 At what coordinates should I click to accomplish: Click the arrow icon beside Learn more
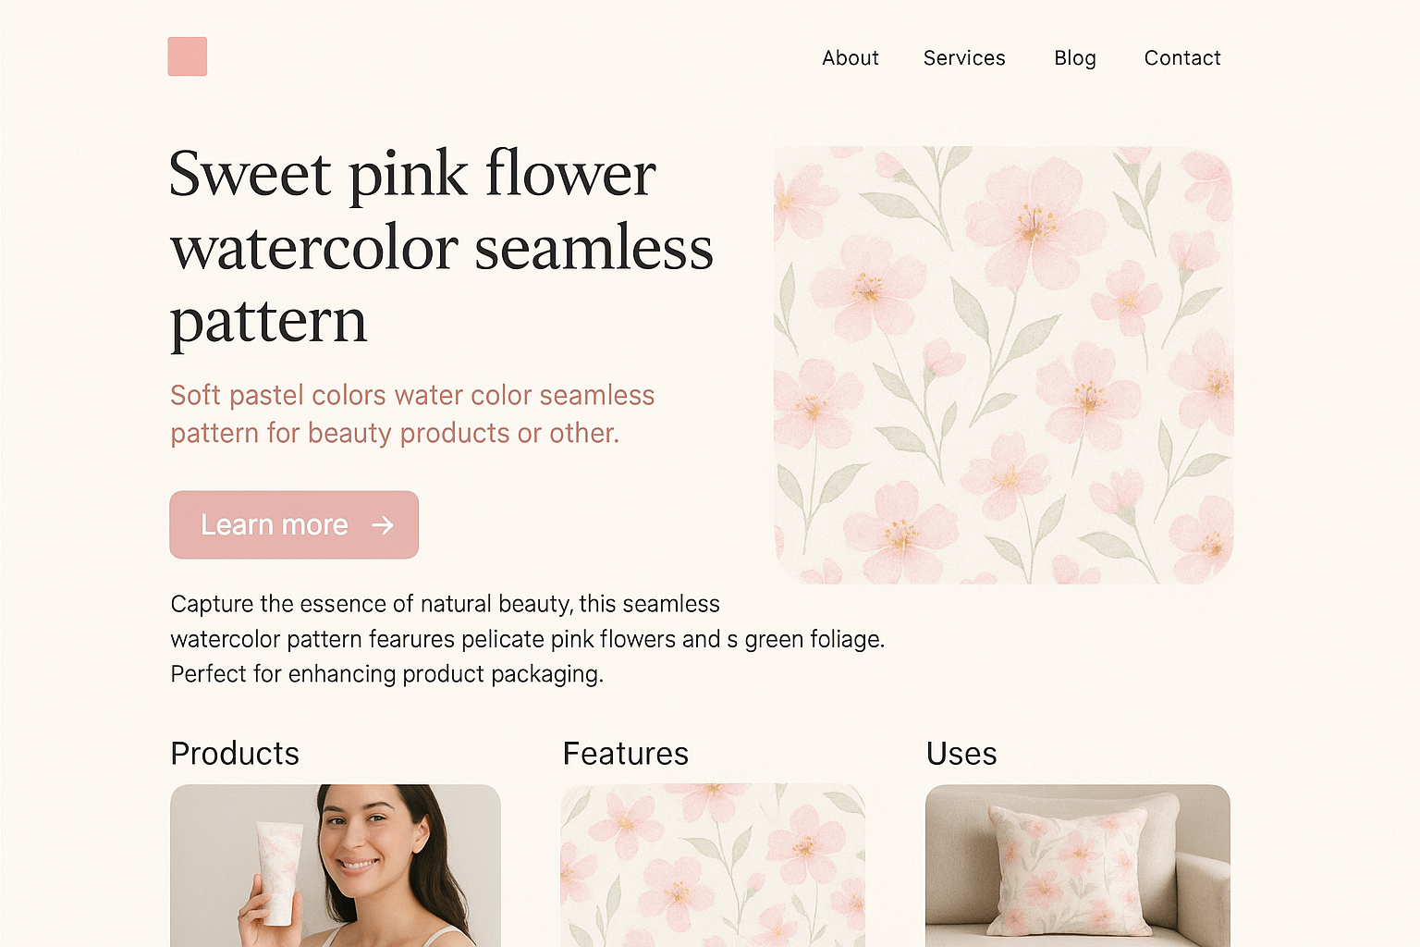coord(382,525)
